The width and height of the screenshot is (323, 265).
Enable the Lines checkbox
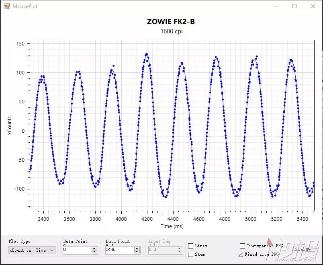(x=191, y=246)
